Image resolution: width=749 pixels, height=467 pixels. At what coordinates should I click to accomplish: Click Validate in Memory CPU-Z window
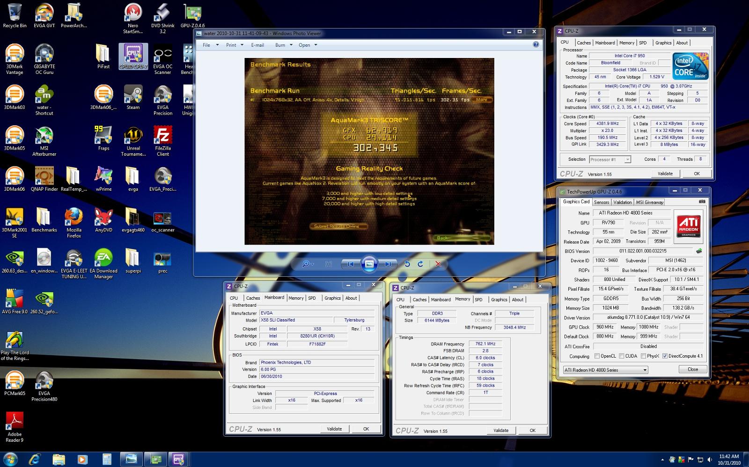tap(501, 430)
